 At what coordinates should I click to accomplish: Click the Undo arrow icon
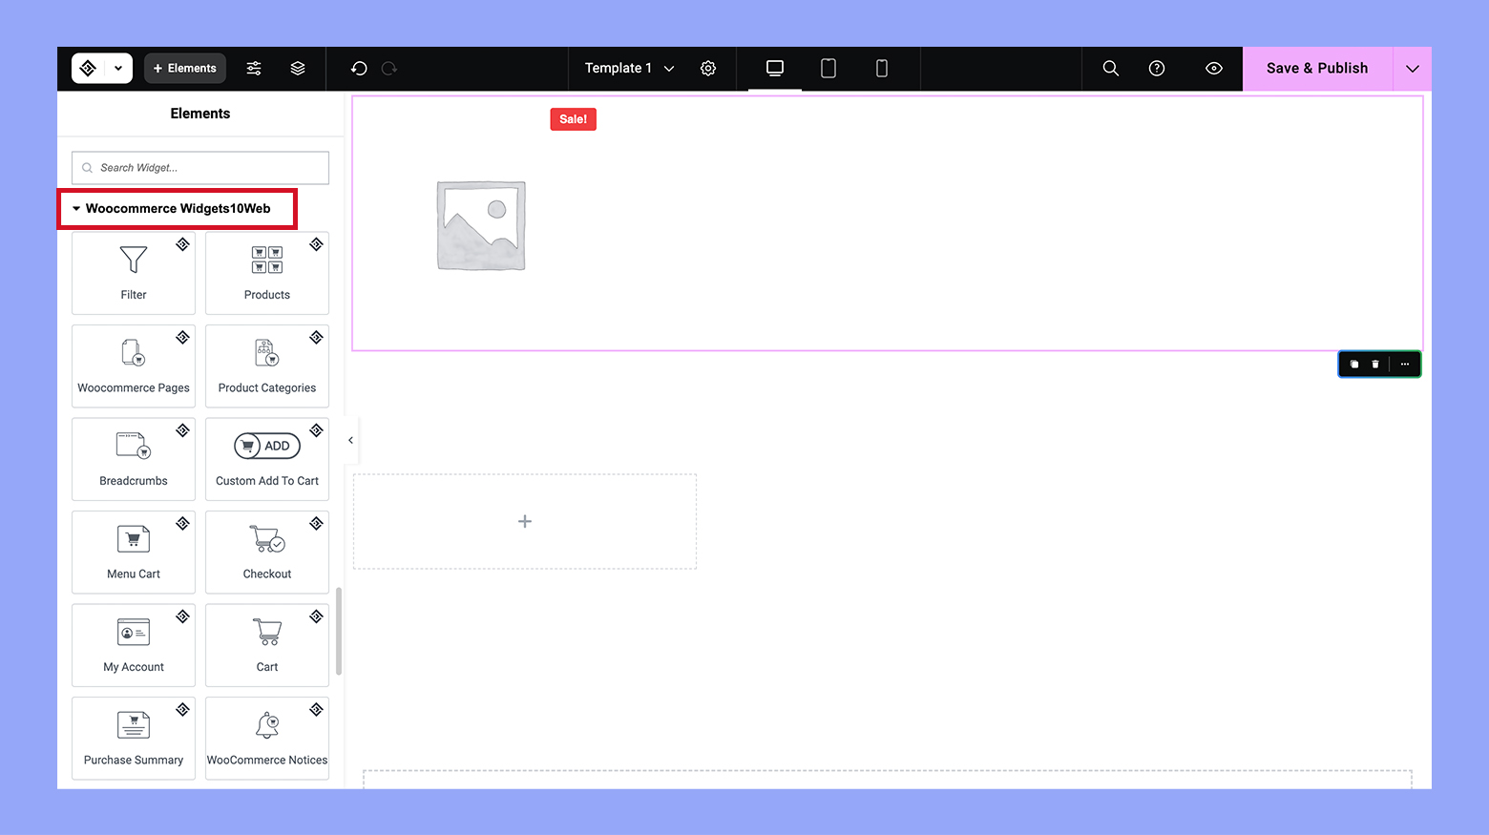coord(358,68)
